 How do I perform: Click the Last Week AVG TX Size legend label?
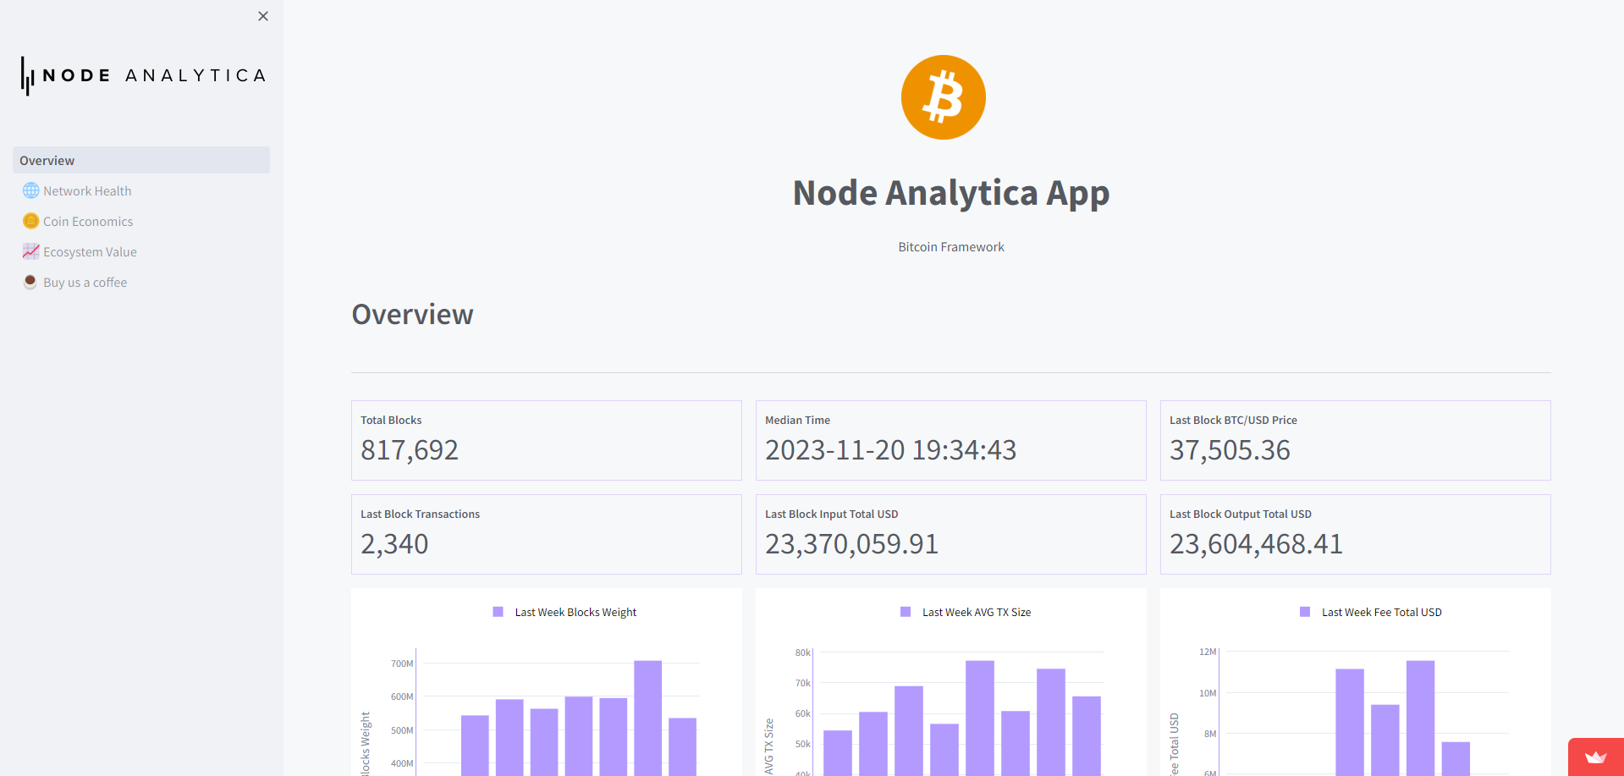[977, 613]
